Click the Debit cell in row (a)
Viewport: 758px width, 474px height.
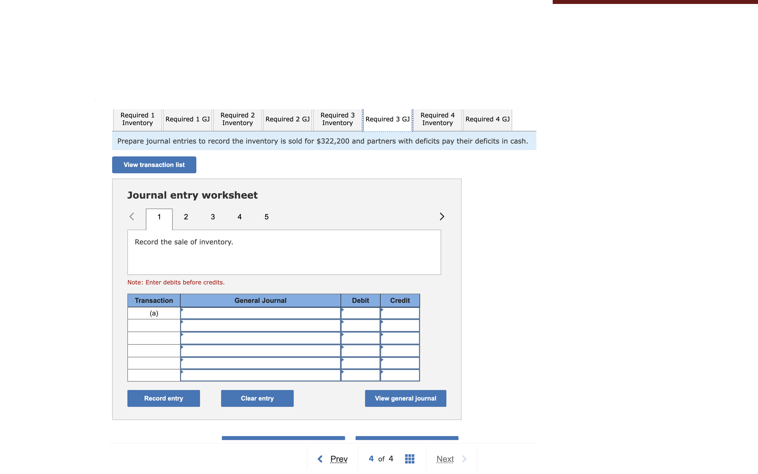click(360, 313)
